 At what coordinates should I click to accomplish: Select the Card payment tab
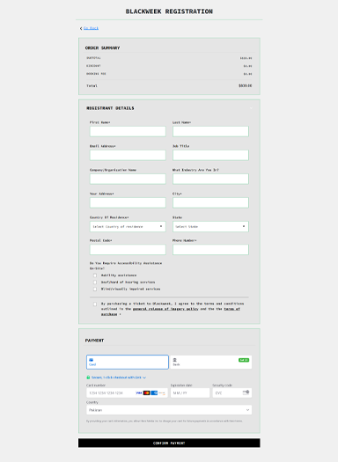click(128, 362)
